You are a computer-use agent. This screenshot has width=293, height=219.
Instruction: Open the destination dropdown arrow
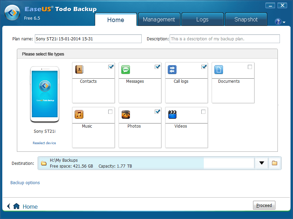[261, 163]
